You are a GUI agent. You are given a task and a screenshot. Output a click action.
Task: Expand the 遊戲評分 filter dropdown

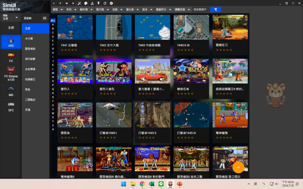pos(164,9)
